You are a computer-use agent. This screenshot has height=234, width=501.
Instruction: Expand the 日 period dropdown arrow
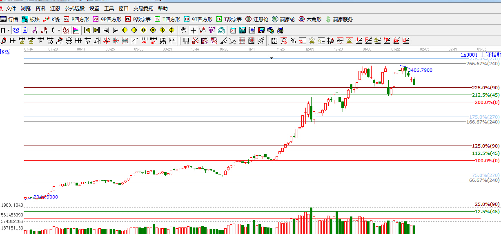[x=9, y=30]
